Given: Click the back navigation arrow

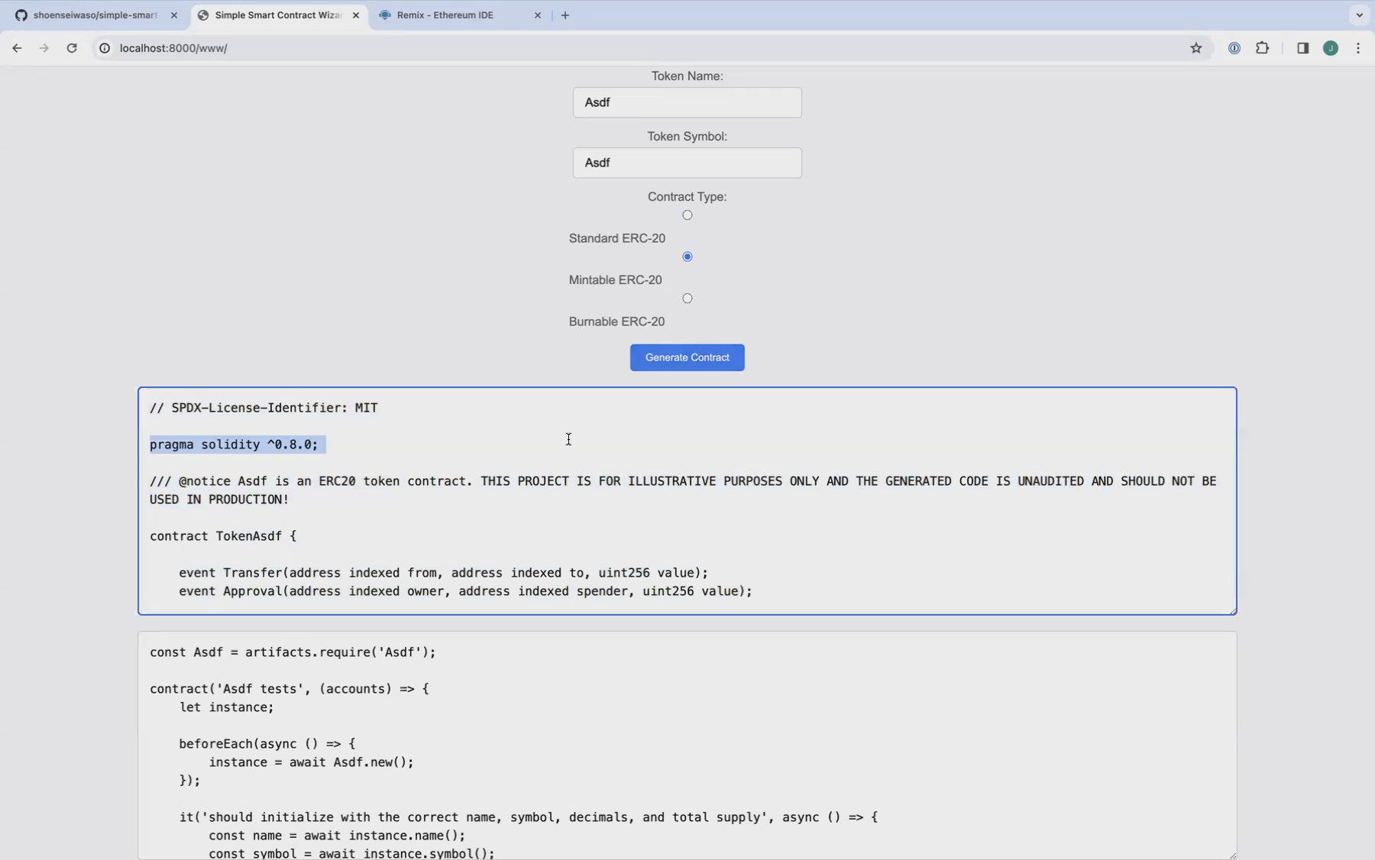Looking at the screenshot, I should (x=17, y=47).
